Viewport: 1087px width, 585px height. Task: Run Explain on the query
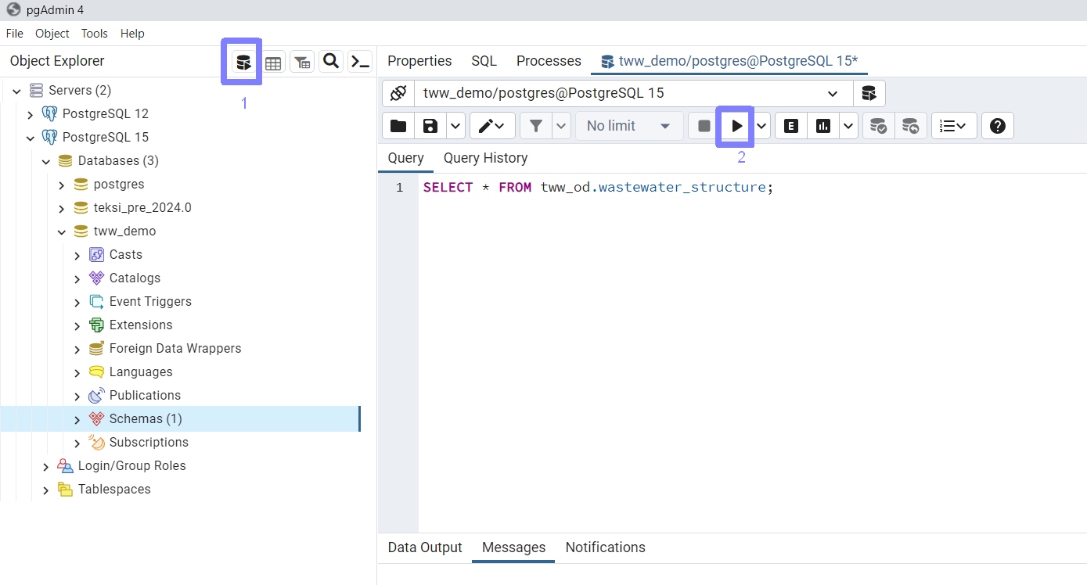click(791, 126)
